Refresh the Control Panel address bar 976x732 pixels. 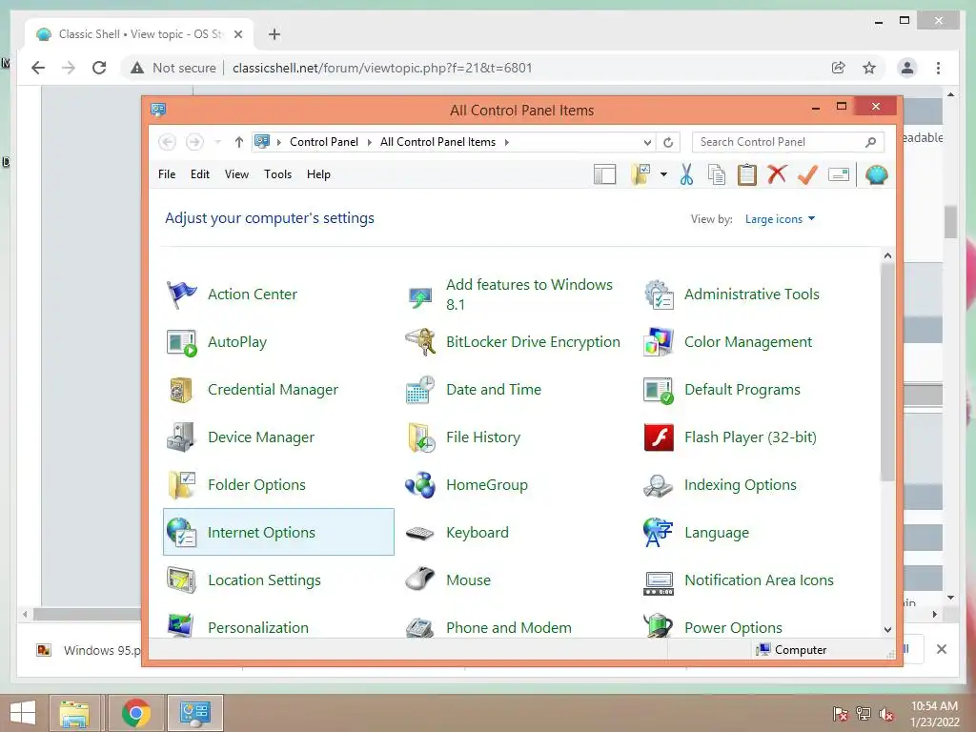(668, 143)
